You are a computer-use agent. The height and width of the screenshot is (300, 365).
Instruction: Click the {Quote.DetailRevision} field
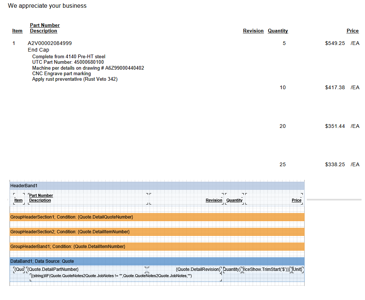click(198, 269)
